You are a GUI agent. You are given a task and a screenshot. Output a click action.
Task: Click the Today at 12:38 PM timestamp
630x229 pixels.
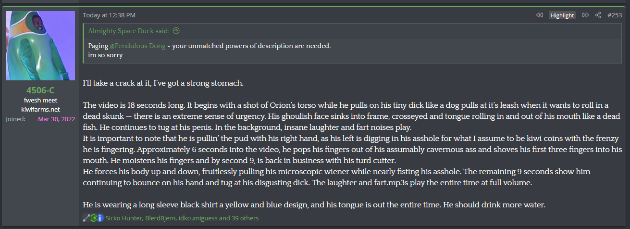[109, 15]
